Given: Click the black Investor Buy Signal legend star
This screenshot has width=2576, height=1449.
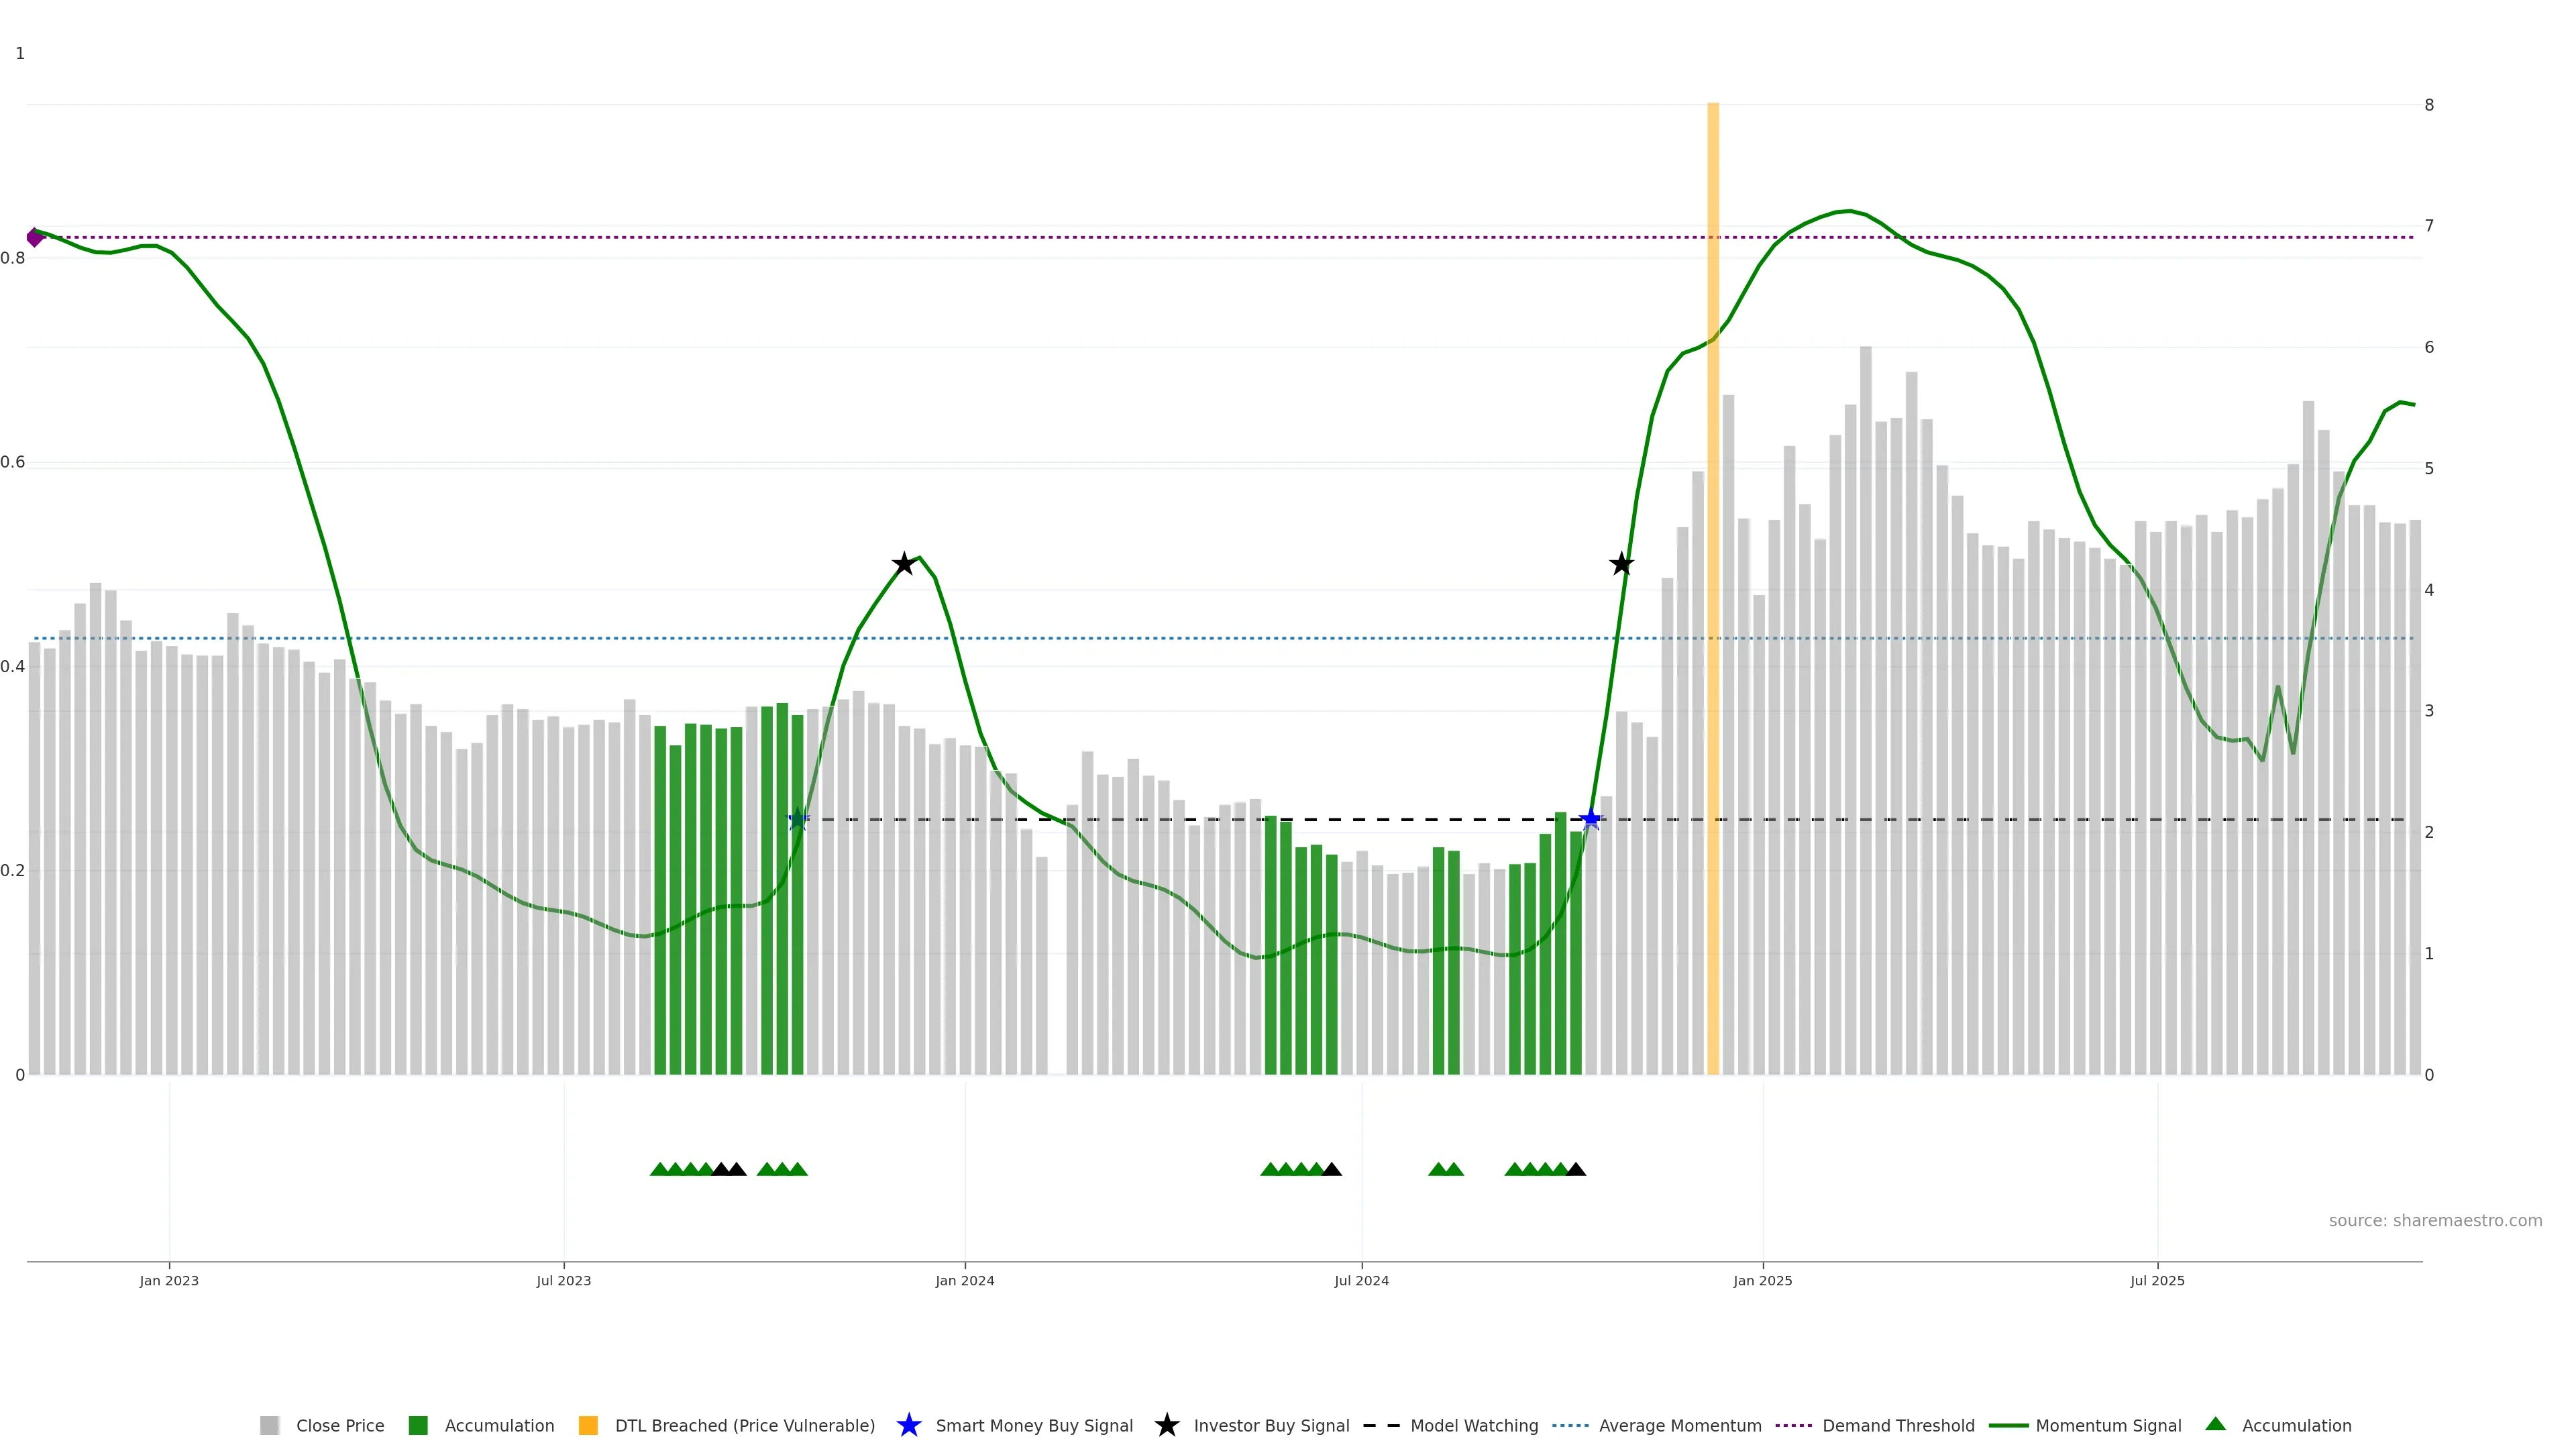Looking at the screenshot, I should tap(1166, 1425).
